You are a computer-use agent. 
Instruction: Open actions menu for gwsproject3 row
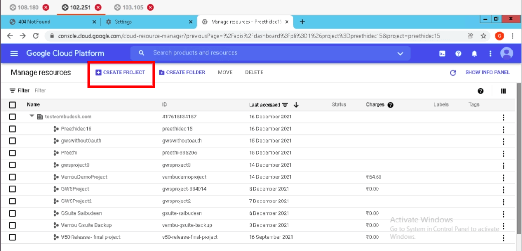(x=504, y=166)
